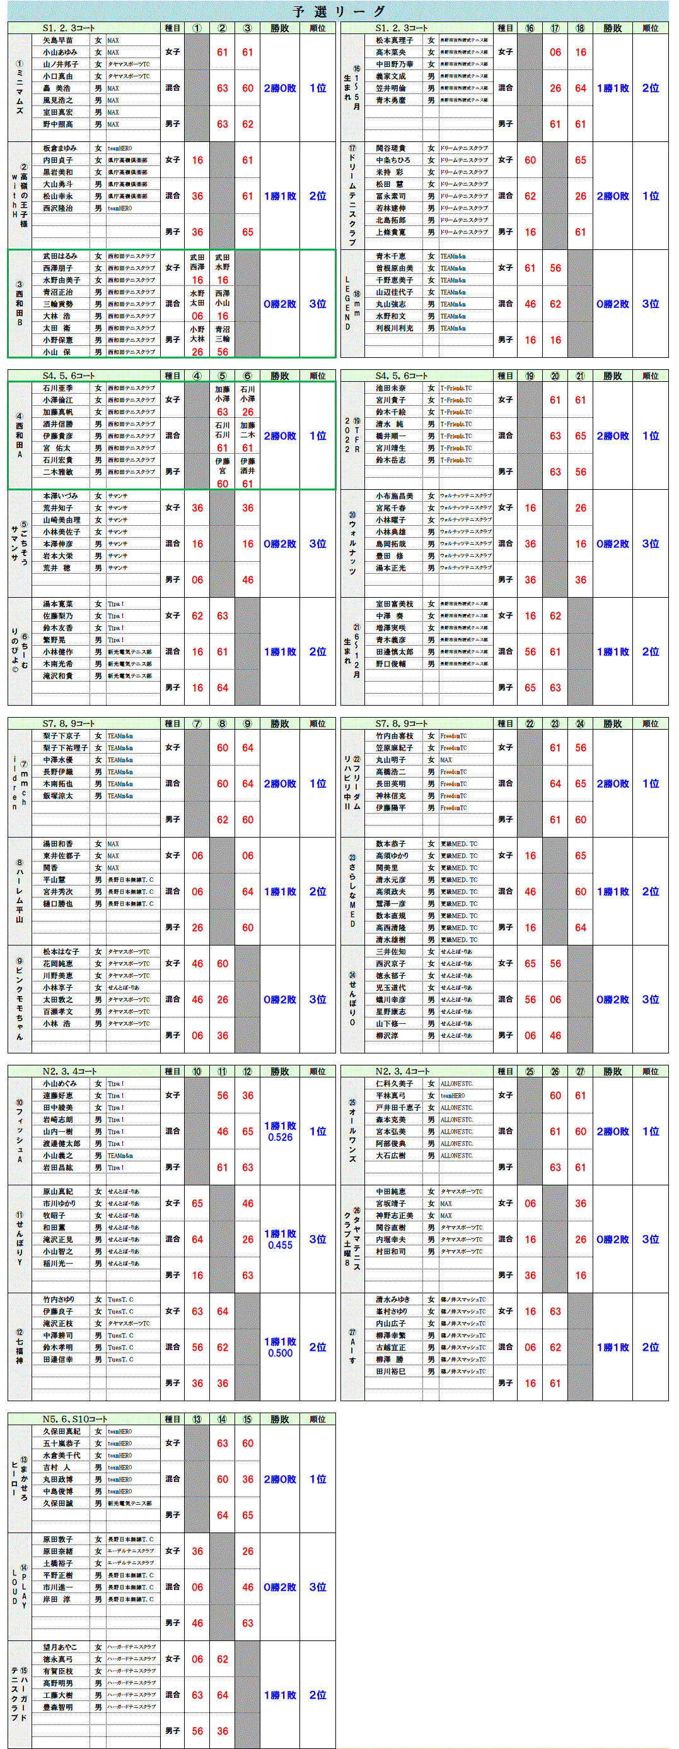Click the ㉗ column header
The width and height of the screenshot is (679, 1749).
[580, 1072]
